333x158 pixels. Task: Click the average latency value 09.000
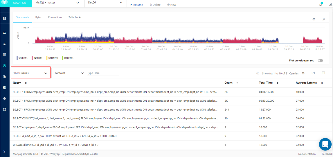click(x=300, y=118)
